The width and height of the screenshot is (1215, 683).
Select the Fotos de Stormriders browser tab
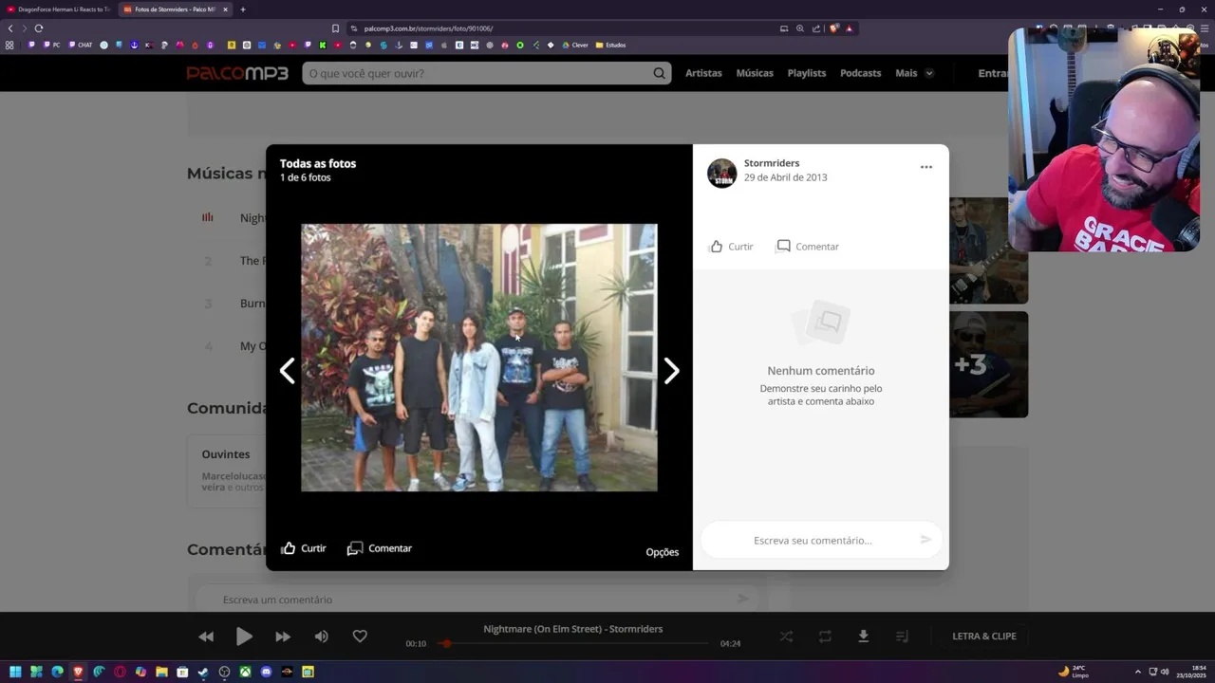pos(176,9)
